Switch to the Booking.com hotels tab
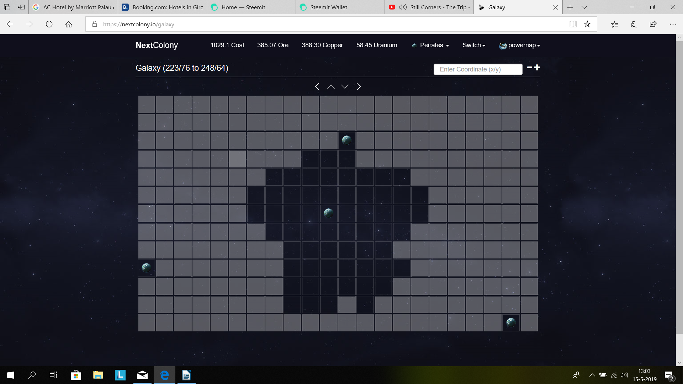683x384 pixels. click(162, 7)
